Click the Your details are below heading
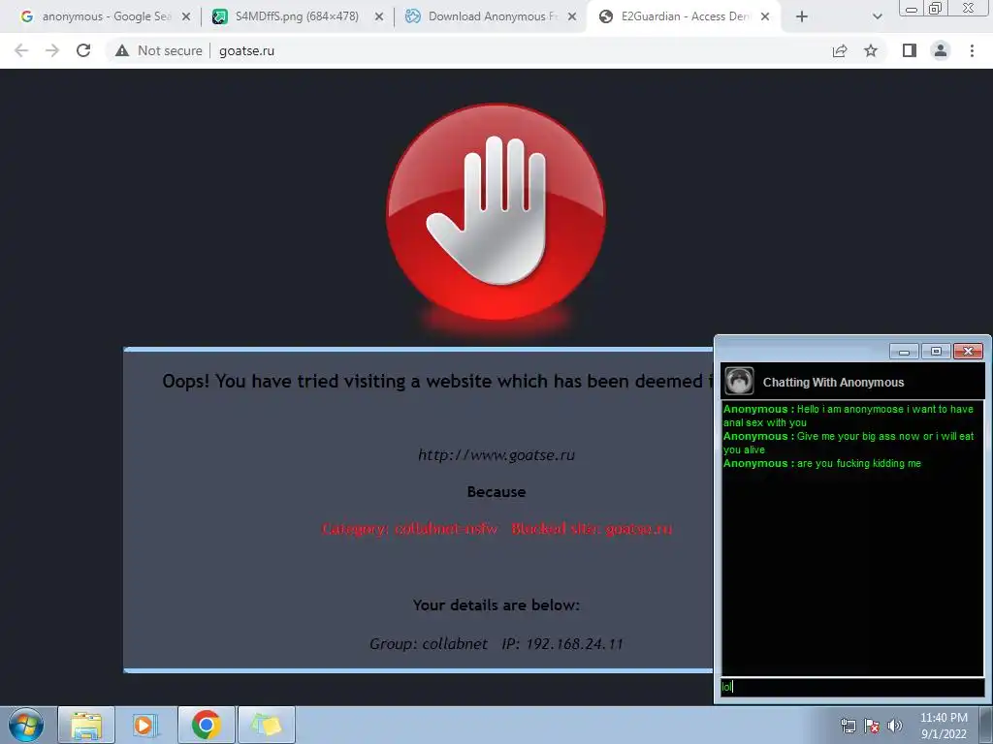 tap(496, 605)
